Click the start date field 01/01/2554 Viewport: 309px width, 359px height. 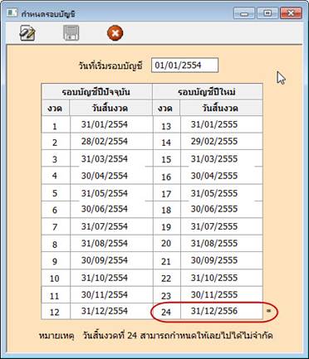click(x=184, y=65)
